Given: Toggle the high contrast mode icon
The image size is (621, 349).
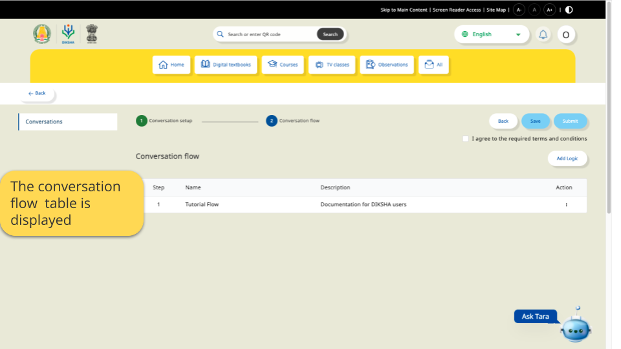Looking at the screenshot, I should 569,10.
